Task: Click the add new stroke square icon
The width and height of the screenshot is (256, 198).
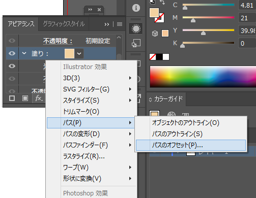Action: coord(12,98)
